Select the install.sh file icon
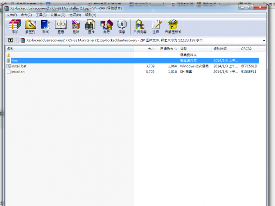Image resolution: width=275 pixels, height=206 pixels. (9, 71)
